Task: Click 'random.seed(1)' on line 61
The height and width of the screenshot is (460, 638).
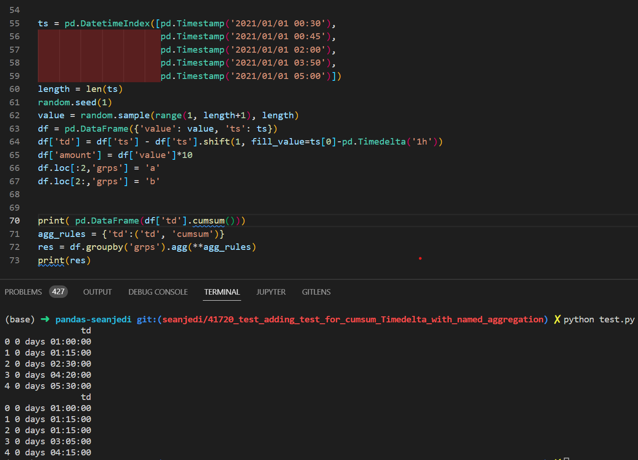Action: point(75,103)
